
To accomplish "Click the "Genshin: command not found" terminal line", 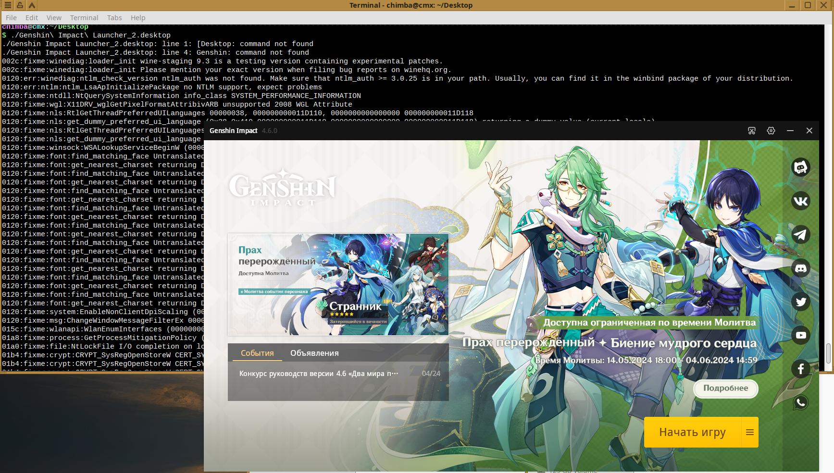I will [156, 52].
